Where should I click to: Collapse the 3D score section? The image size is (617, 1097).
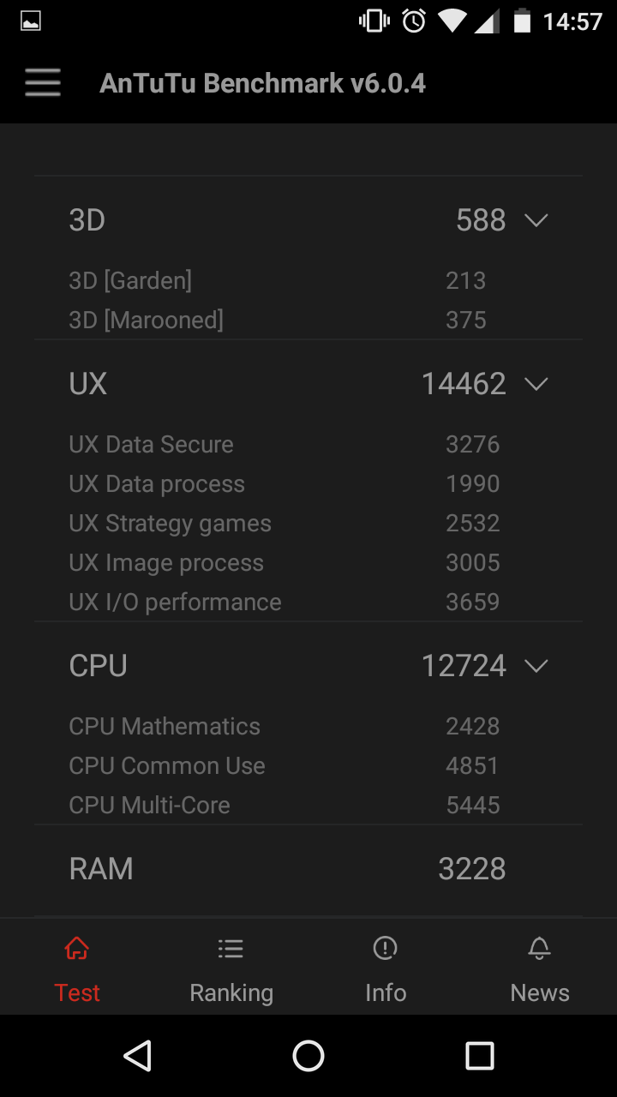(536, 220)
